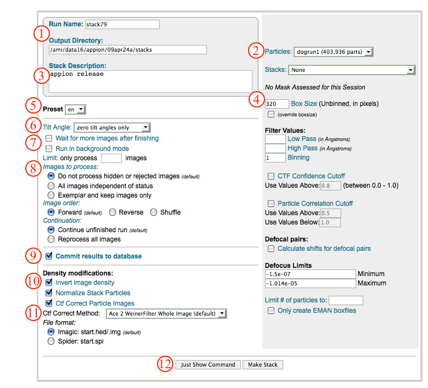Image resolution: width=428 pixels, height=388 pixels.
Task: Enable Run in background mode
Action: pos(49,149)
